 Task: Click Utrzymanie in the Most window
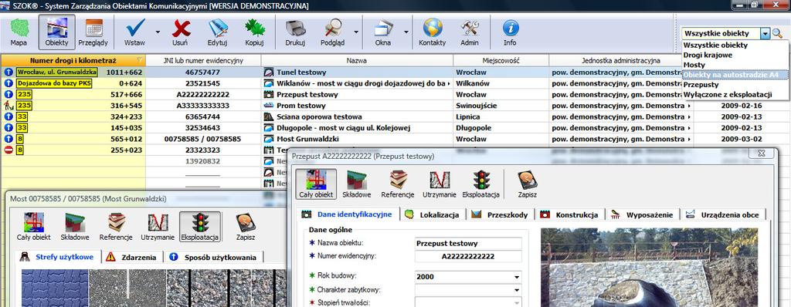pyautogui.click(x=158, y=226)
